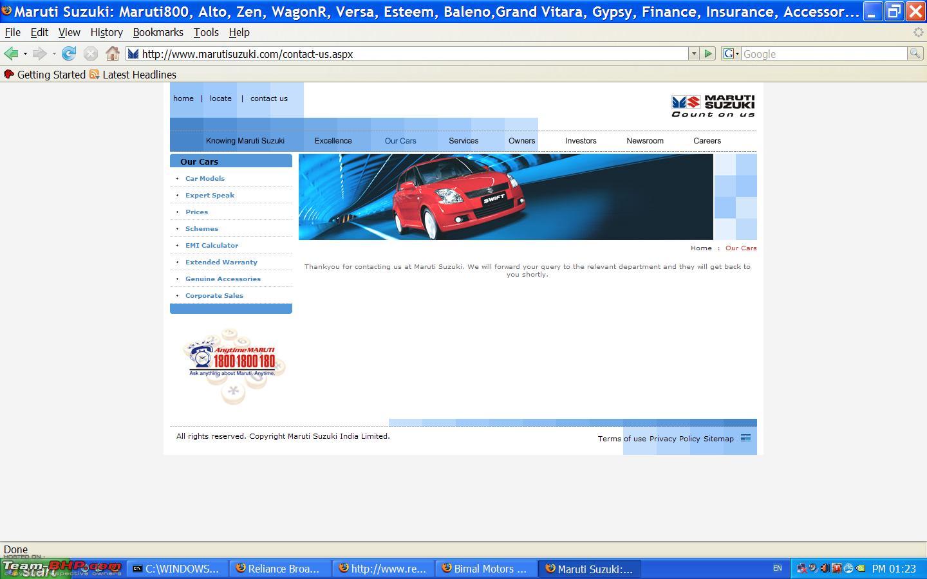Open Knowing Maruti Suzuki navigation tab
This screenshot has height=579, width=927.
pos(245,141)
